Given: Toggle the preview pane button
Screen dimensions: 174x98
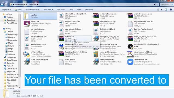Looking at the screenshot, I should click(x=166, y=10).
